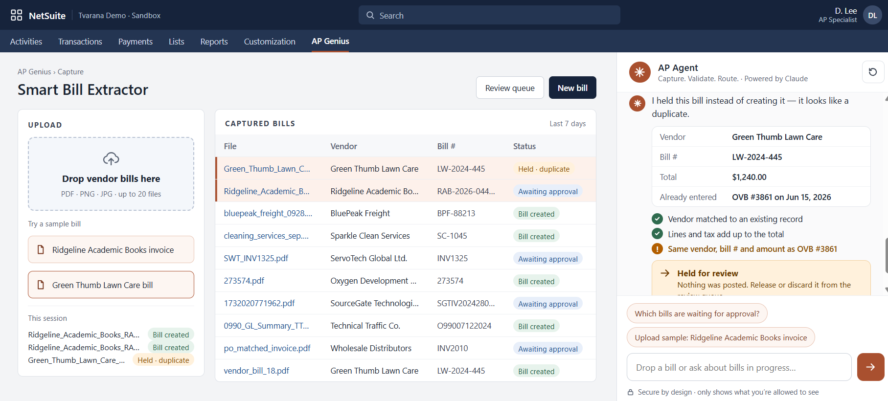Open SWT_INV1325.pdf file link
The image size is (888, 401).
point(256,258)
